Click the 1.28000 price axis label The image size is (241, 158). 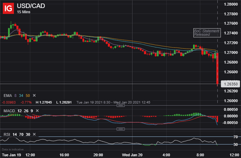(231, 4)
